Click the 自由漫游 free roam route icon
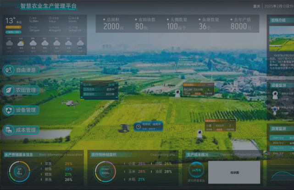The width and height of the screenshot is (294, 190). [8, 70]
